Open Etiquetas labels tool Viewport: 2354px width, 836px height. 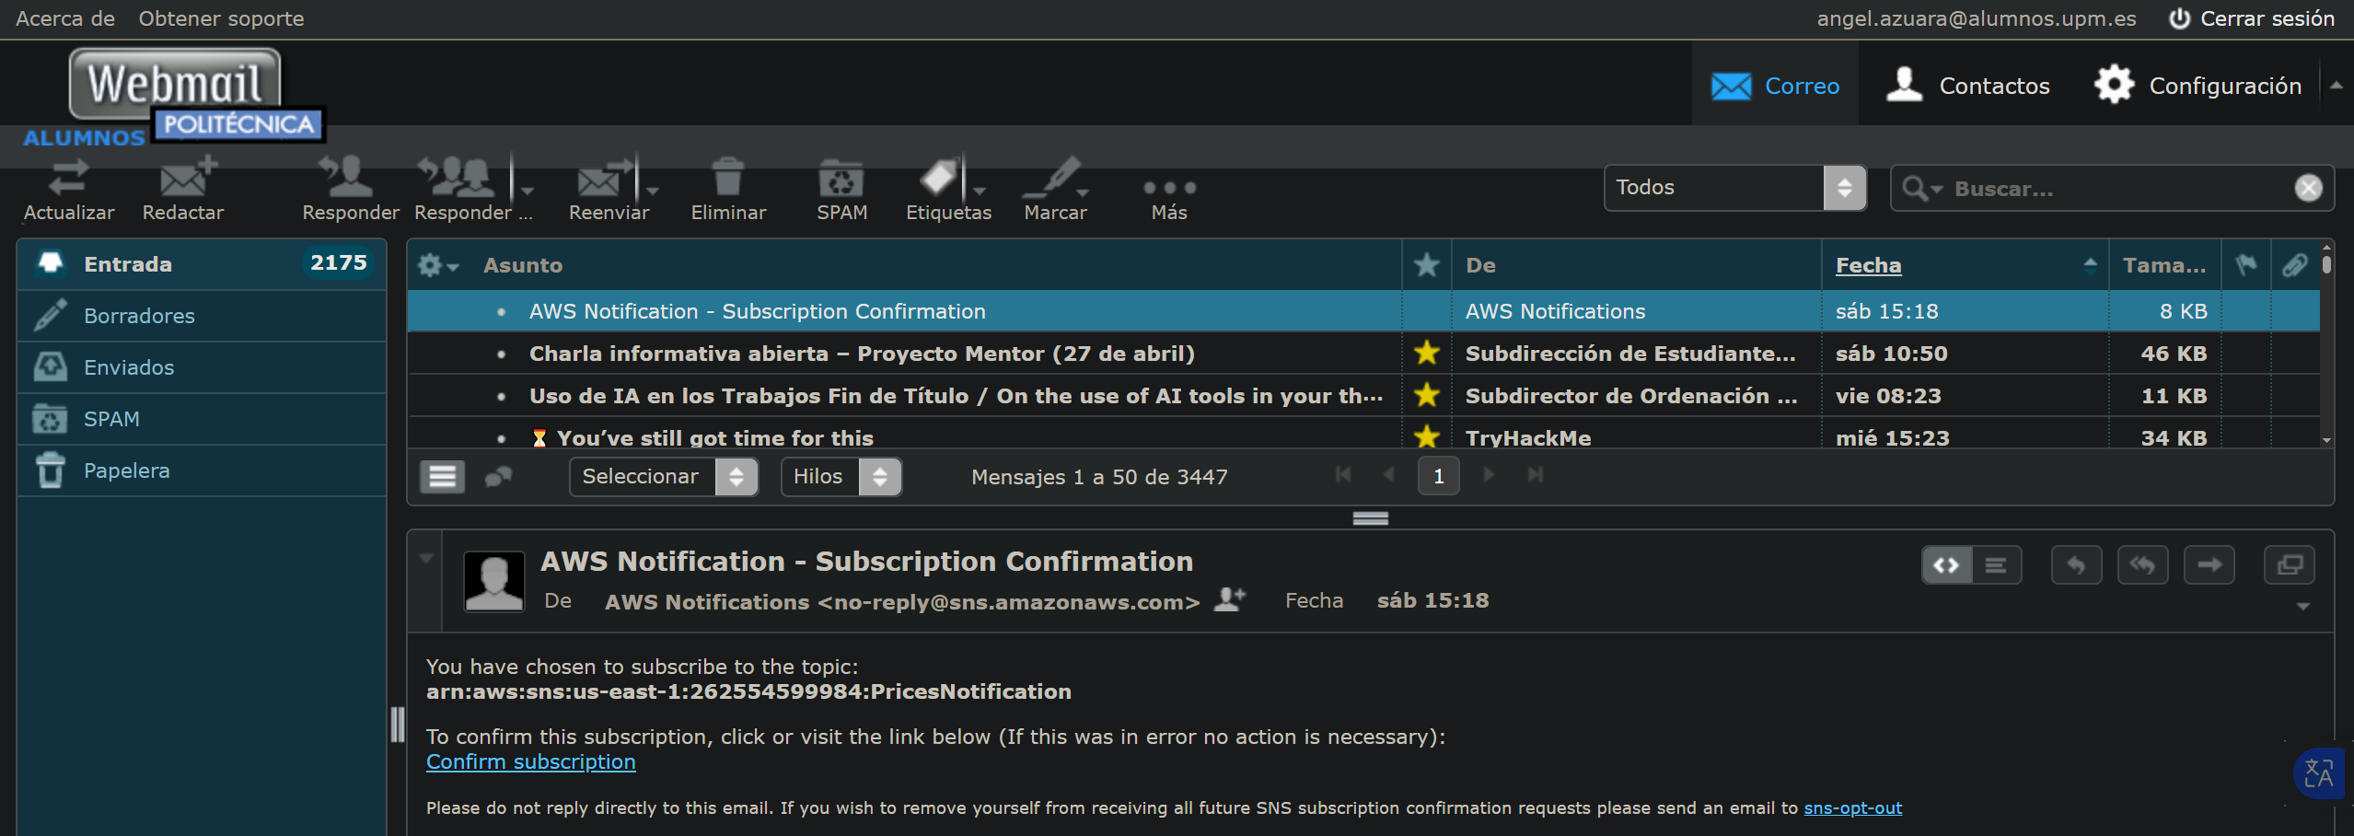[x=940, y=178]
